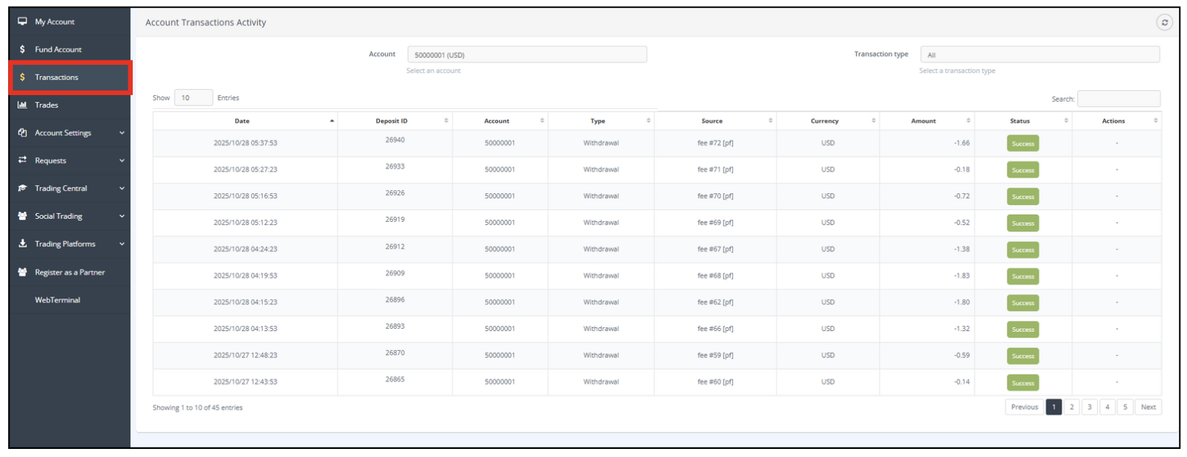Click the refresh icon in the panel header
The height and width of the screenshot is (457, 1187).
(1164, 23)
